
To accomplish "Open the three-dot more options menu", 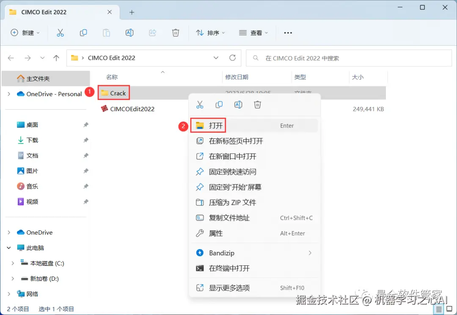I will [x=288, y=33].
